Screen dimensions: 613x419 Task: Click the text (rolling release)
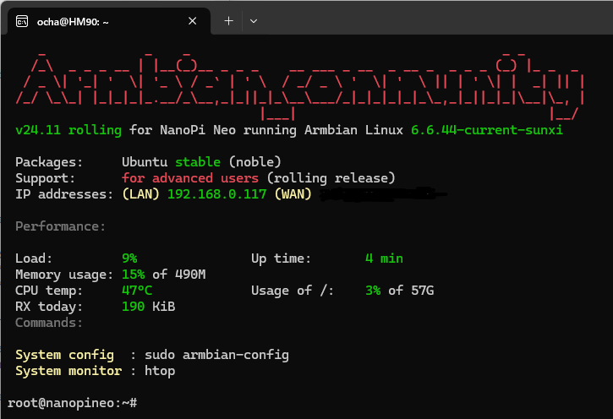tap(331, 178)
